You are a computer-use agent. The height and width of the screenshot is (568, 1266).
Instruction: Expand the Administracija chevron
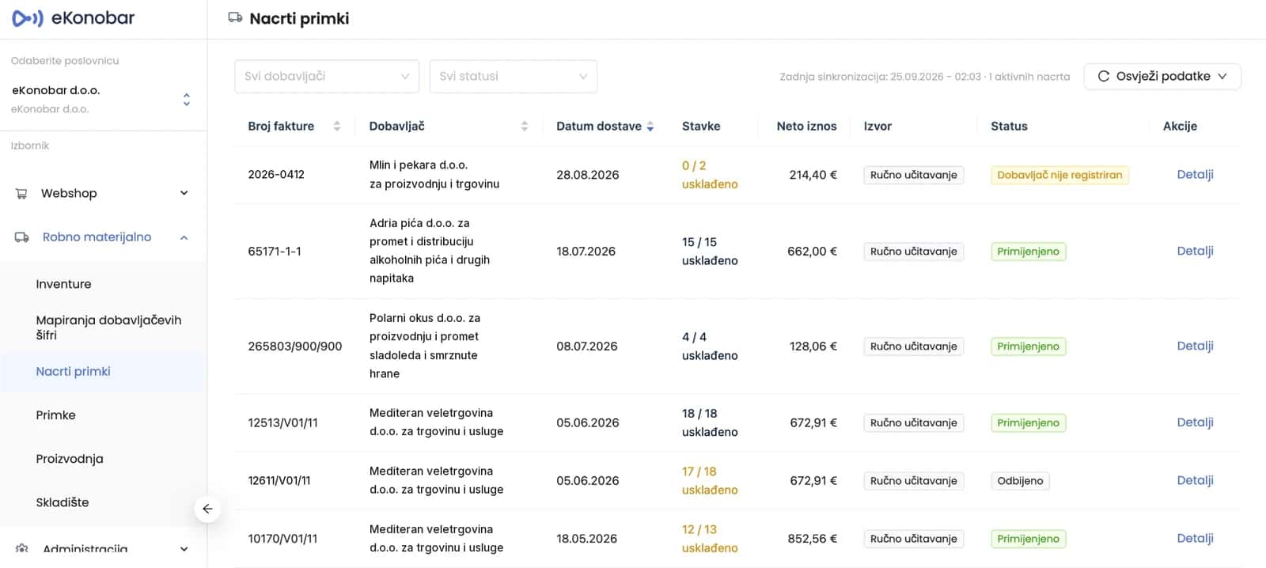184,548
